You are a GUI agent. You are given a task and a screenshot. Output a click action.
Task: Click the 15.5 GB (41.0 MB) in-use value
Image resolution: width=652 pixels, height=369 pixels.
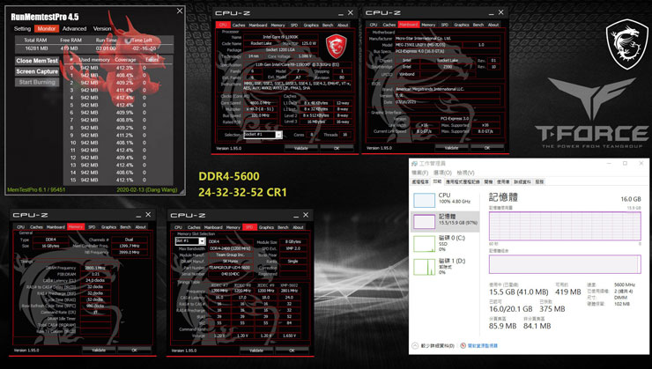point(519,292)
